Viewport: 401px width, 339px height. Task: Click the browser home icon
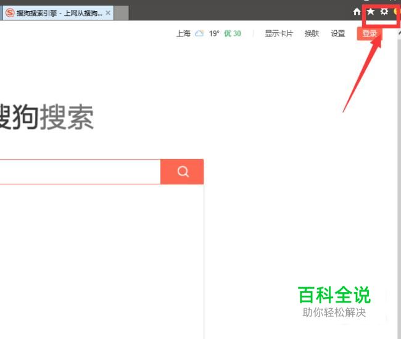pyautogui.click(x=357, y=12)
